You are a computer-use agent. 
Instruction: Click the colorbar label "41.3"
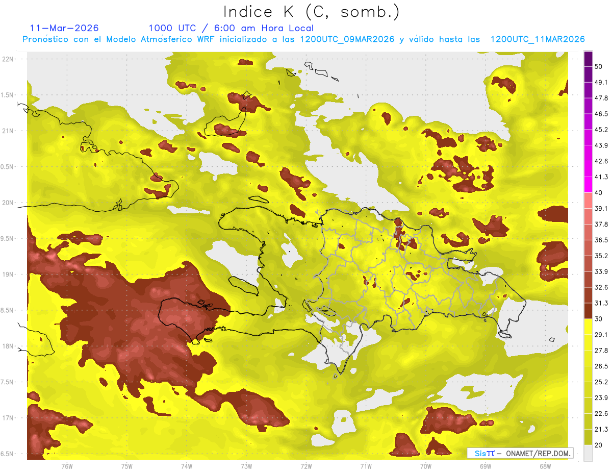click(x=601, y=177)
